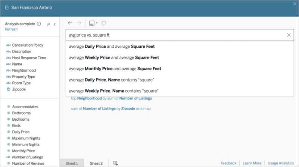Image resolution: width=299 pixels, height=167 pixels.
Task: Select the Description field
Action: point(22,52)
